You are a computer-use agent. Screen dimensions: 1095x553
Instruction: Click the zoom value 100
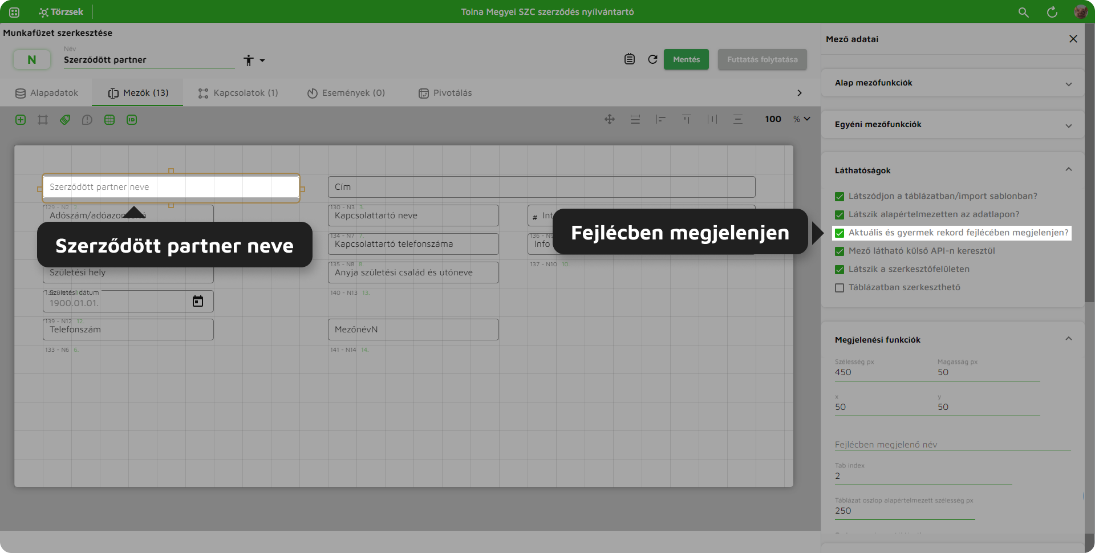[x=773, y=119]
